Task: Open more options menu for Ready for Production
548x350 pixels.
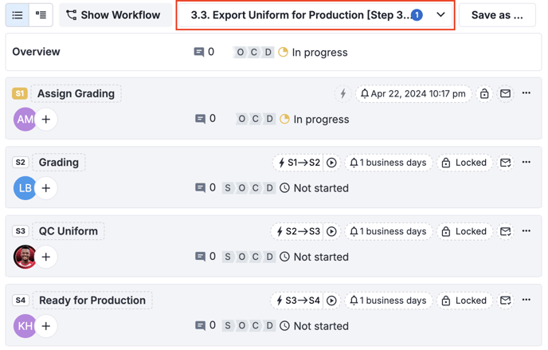Action: [x=526, y=301]
